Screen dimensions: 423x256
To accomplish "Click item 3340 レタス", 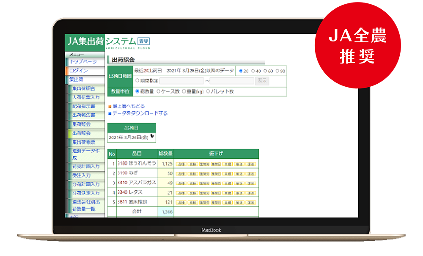I will 130,193.
